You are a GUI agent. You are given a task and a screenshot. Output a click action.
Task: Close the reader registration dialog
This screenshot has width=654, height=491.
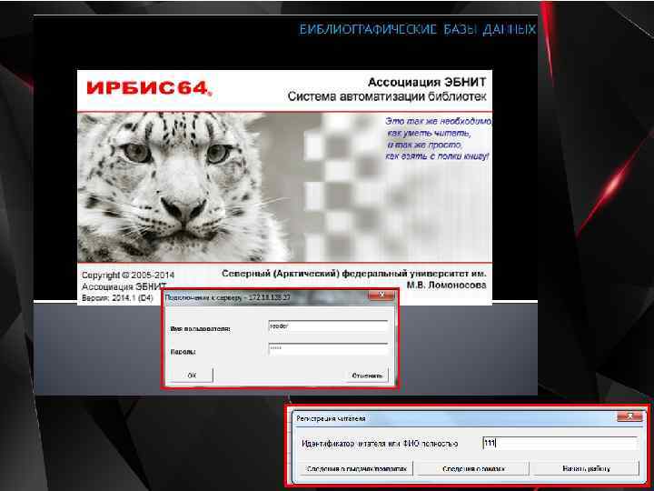[629, 416]
